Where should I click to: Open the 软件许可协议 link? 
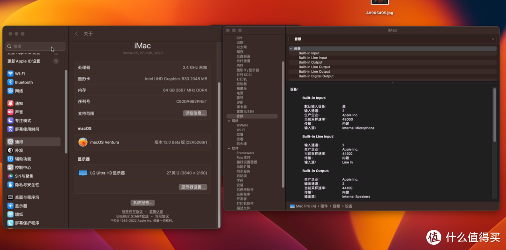coord(132,212)
